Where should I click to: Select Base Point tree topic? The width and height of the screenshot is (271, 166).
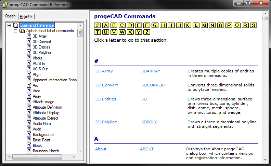[41, 140]
